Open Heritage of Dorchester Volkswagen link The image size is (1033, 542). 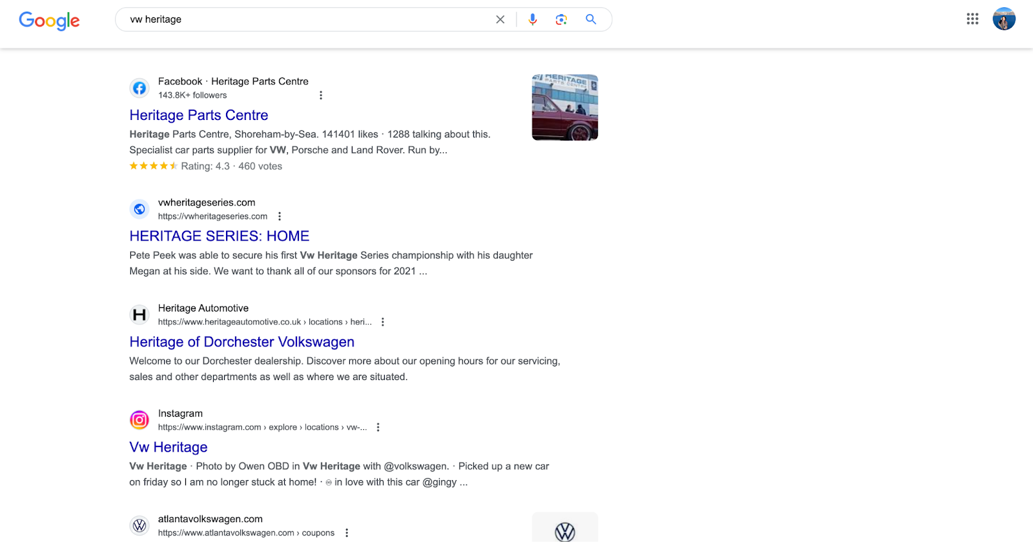[242, 342]
